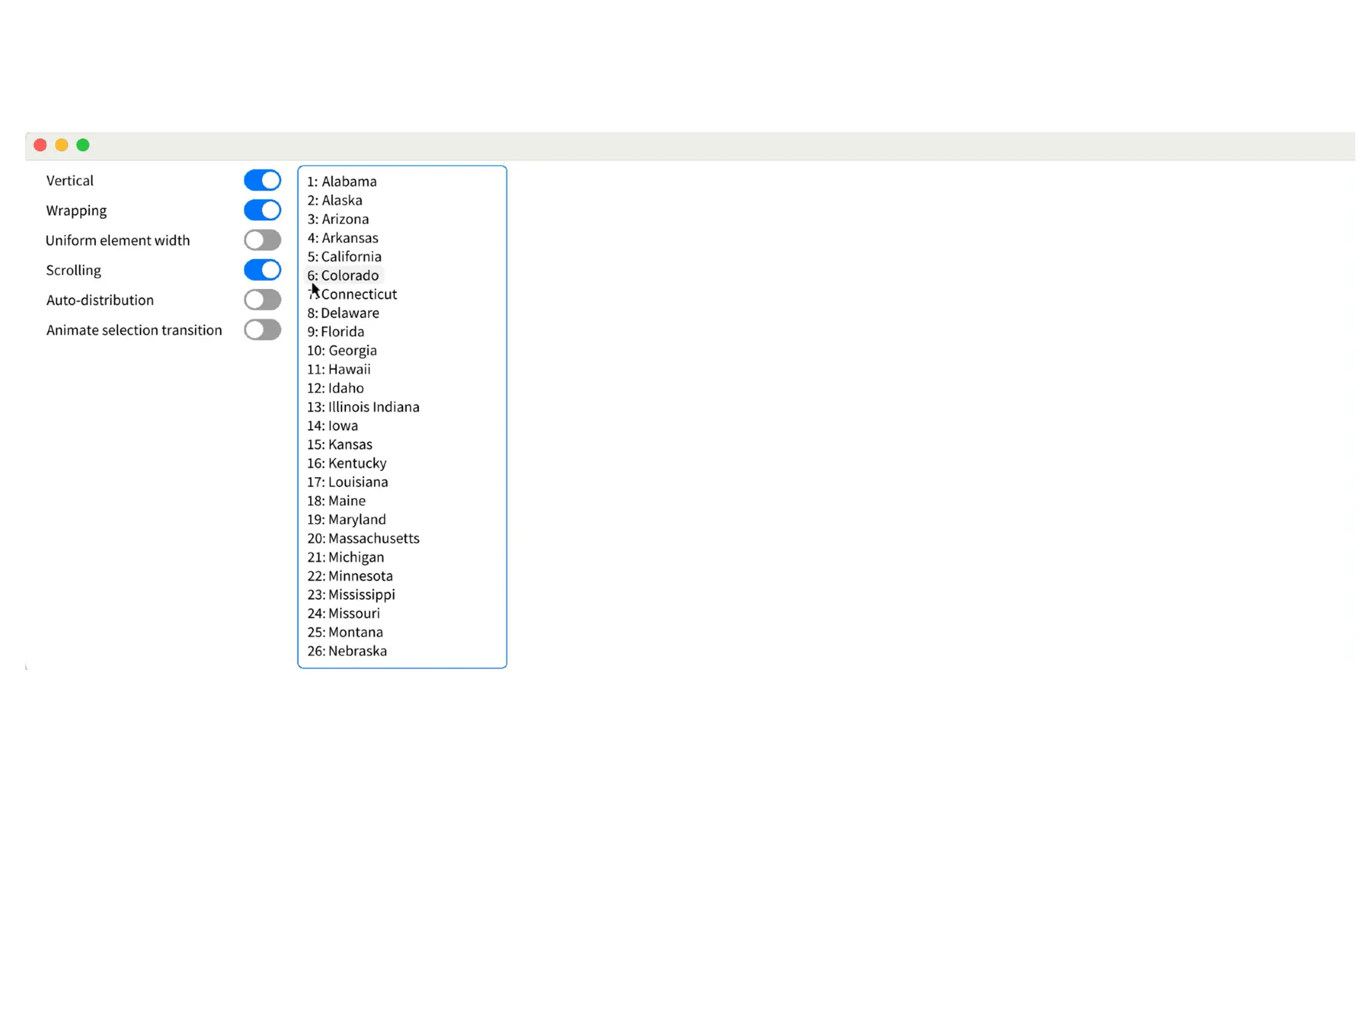Choose the 5: California list item
The height and width of the screenshot is (1025, 1366).
point(344,257)
